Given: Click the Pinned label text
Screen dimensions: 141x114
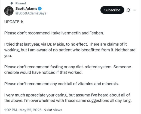Looking at the screenshot, I should coord(21,3).
